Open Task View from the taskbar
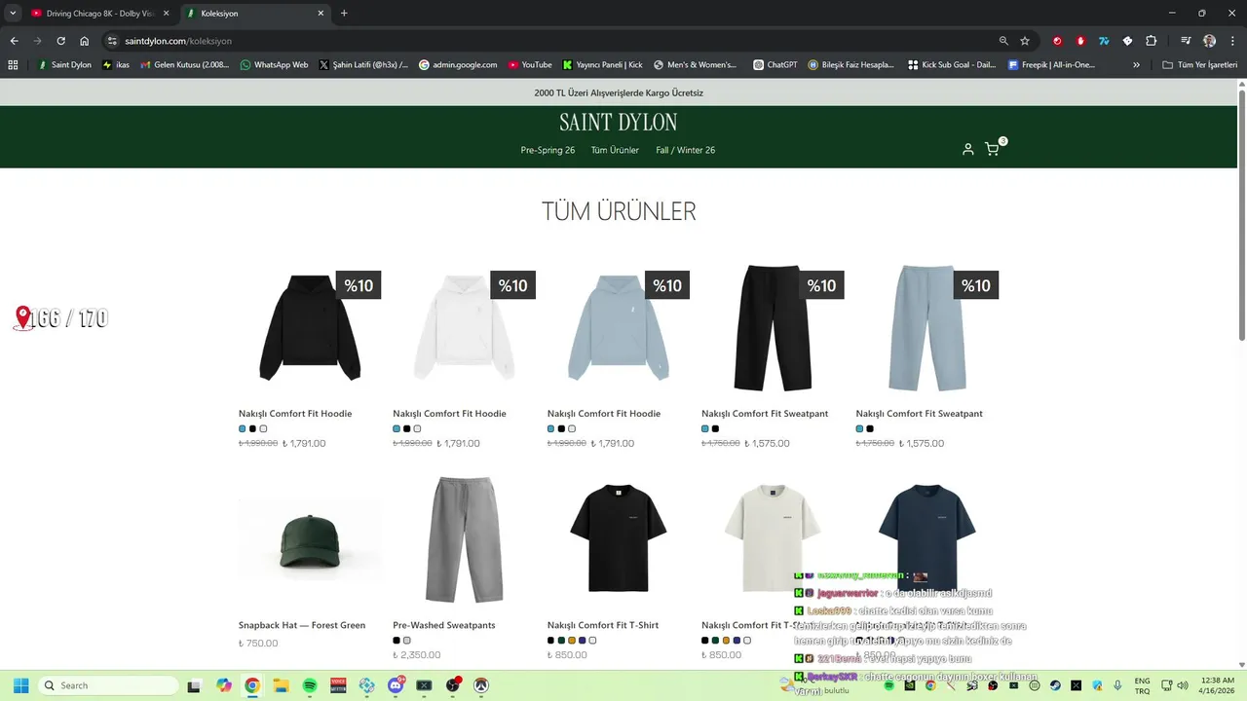This screenshot has width=1247, height=701. pyautogui.click(x=194, y=685)
